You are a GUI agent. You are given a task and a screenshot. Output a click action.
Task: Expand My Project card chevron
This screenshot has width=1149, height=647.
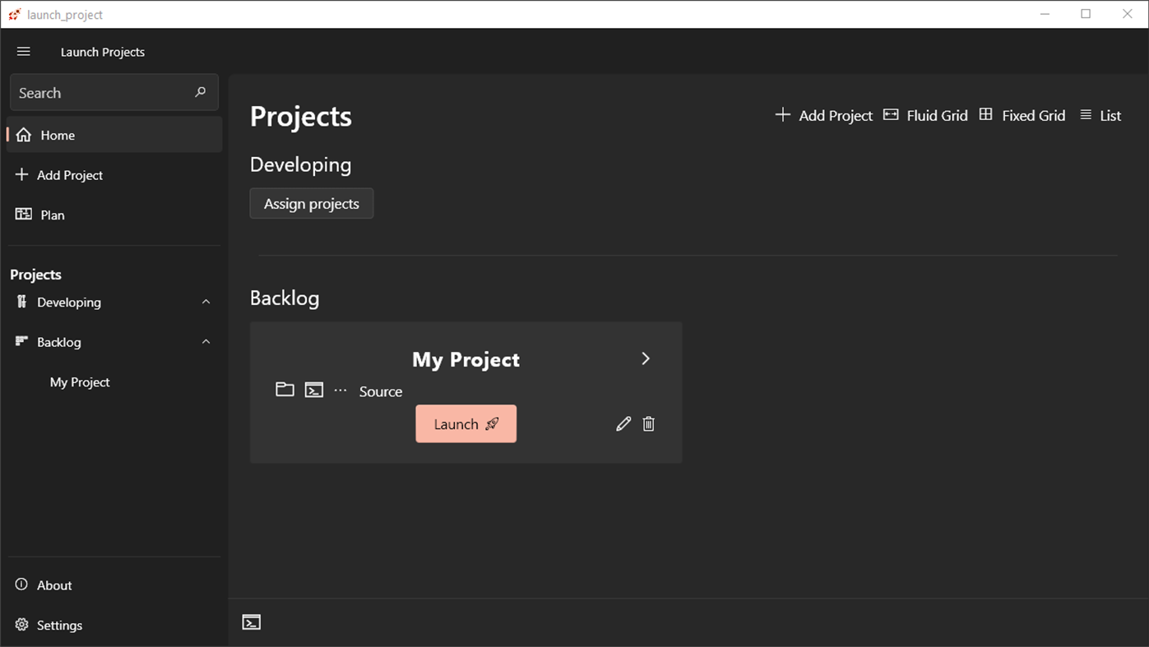[646, 358]
